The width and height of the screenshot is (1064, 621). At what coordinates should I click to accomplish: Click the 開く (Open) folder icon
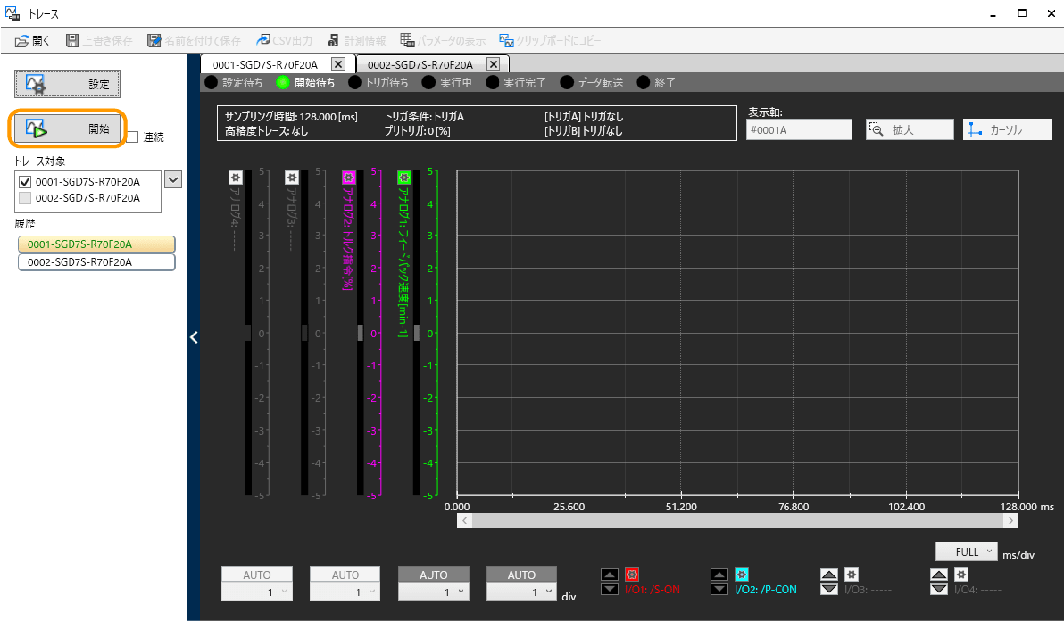coord(23,41)
